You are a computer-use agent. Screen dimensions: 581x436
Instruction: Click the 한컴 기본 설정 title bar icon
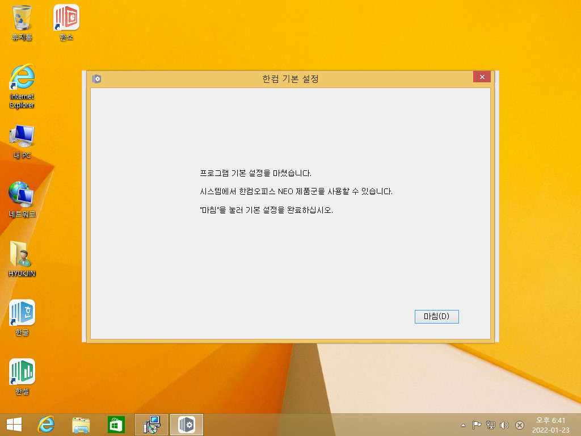click(x=96, y=78)
